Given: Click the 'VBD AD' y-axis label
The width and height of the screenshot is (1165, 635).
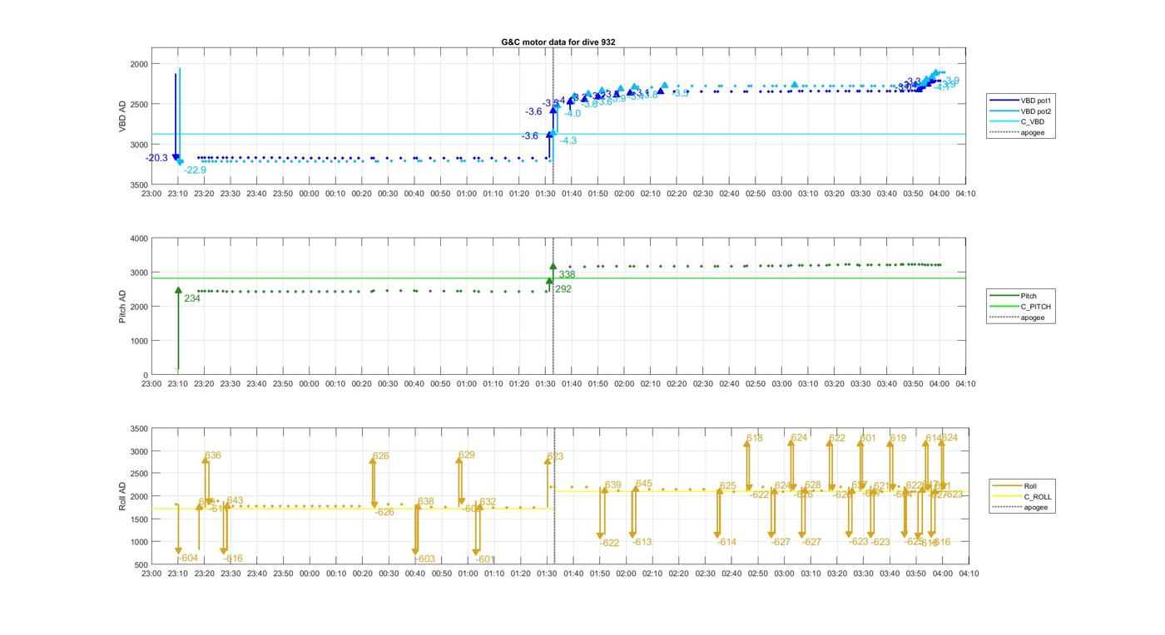Looking at the screenshot, I should coord(123,116).
